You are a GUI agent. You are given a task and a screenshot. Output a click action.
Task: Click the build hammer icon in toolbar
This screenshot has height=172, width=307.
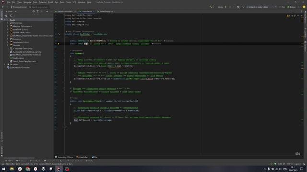[x=211, y=7]
